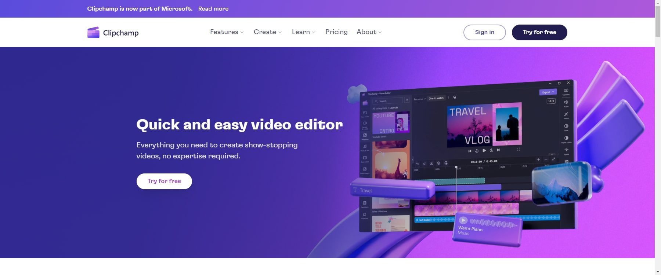Click the scrollbar up arrow
This screenshot has width=661, height=275.
(x=658, y=3)
